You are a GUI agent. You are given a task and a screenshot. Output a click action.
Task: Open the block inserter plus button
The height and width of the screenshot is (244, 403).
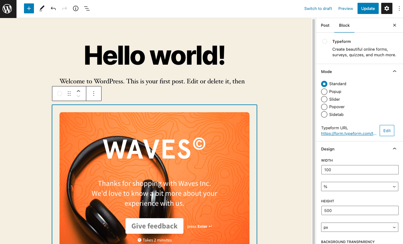click(29, 9)
